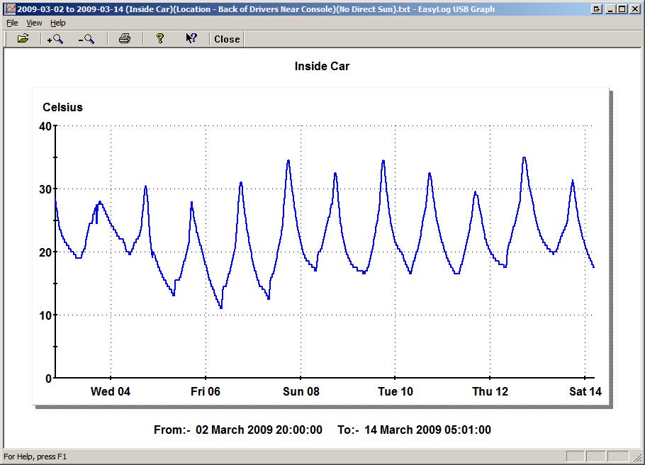Click the 10 value on the Y axis

pyautogui.click(x=45, y=315)
